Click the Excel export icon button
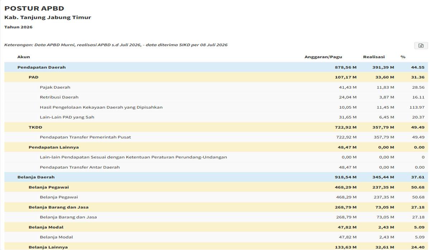This screenshot has height=250, width=430. pyautogui.click(x=421, y=45)
